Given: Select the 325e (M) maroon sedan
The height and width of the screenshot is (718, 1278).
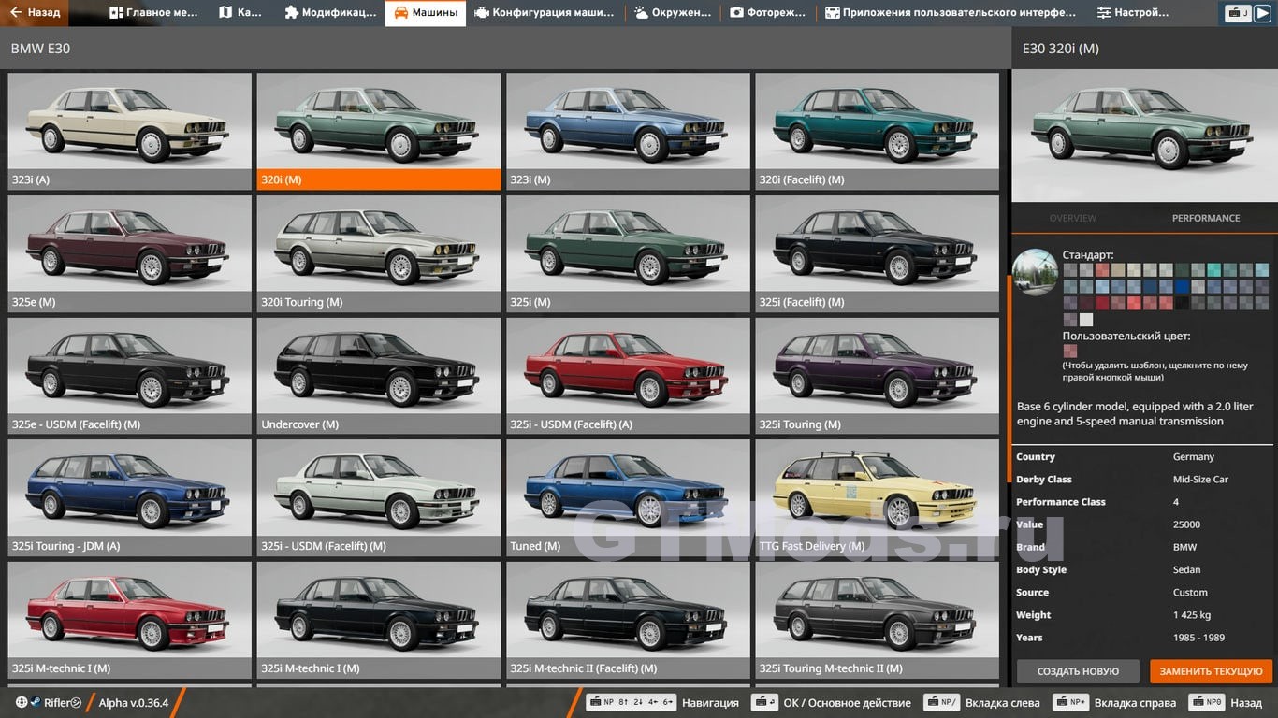Looking at the screenshot, I should pos(130,253).
